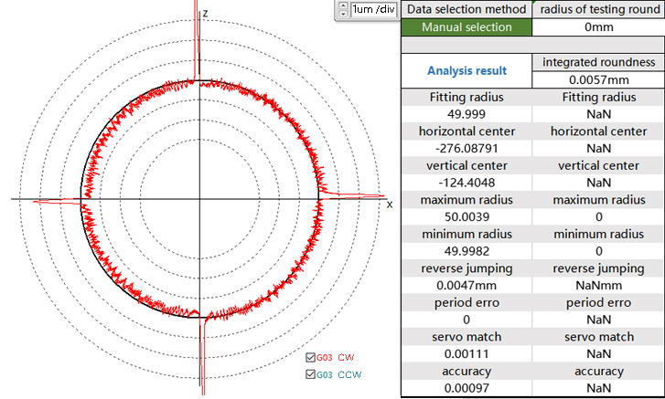Screen dimensions: 665x399
Task: Click the 0mm testing radius cell
Action: (598, 26)
